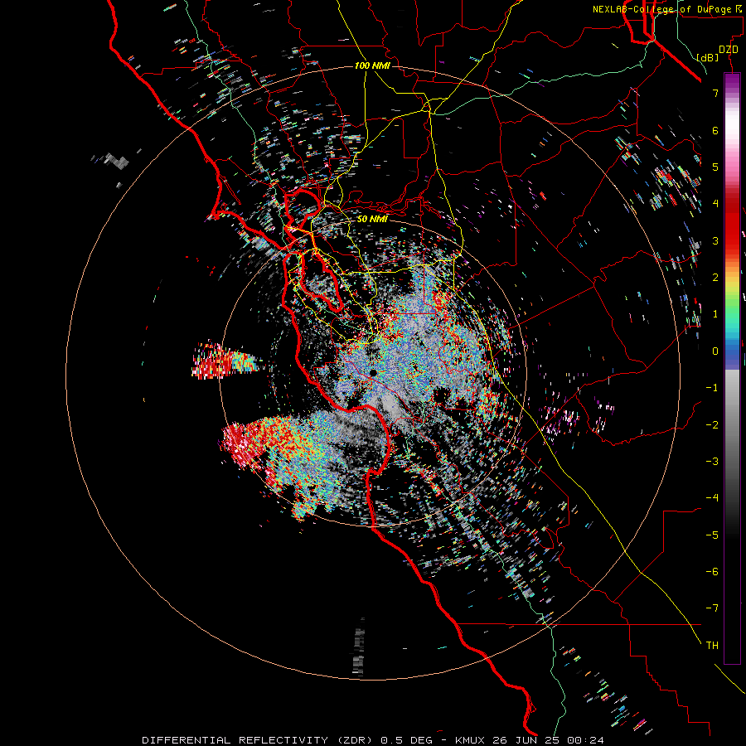Image resolution: width=746 pixels, height=746 pixels.
Task: Select the -6 dB scale label
Action: click(x=712, y=572)
